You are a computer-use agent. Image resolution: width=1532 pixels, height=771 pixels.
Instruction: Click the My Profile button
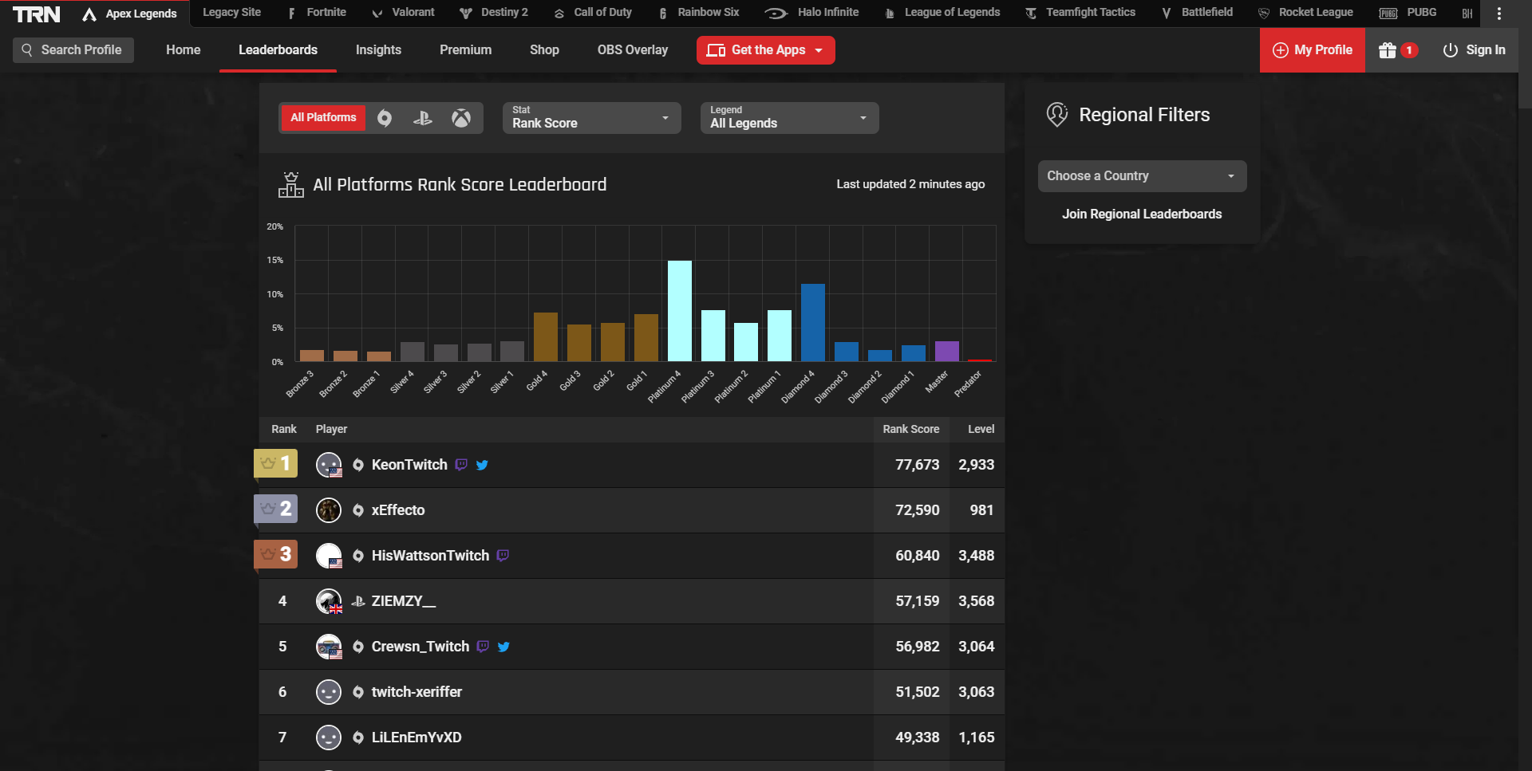click(1312, 50)
